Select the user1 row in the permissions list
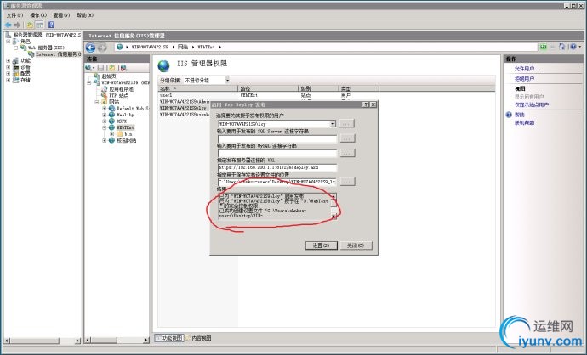This screenshot has height=355, width=587. point(269,95)
